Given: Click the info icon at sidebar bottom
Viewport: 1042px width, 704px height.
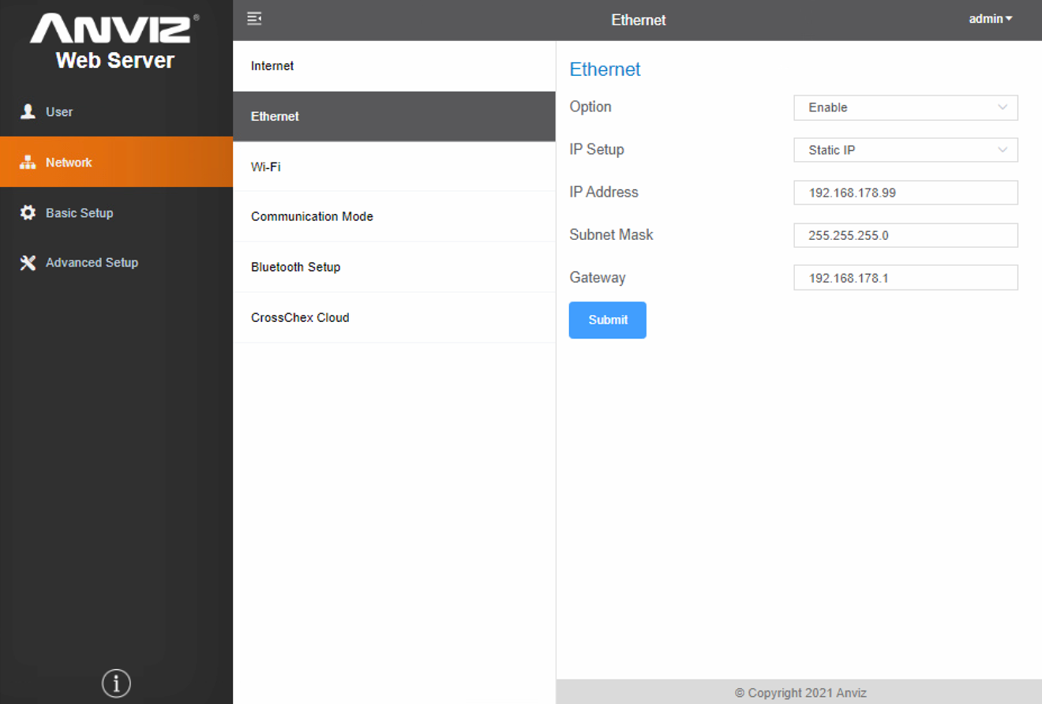Looking at the screenshot, I should coord(116,683).
